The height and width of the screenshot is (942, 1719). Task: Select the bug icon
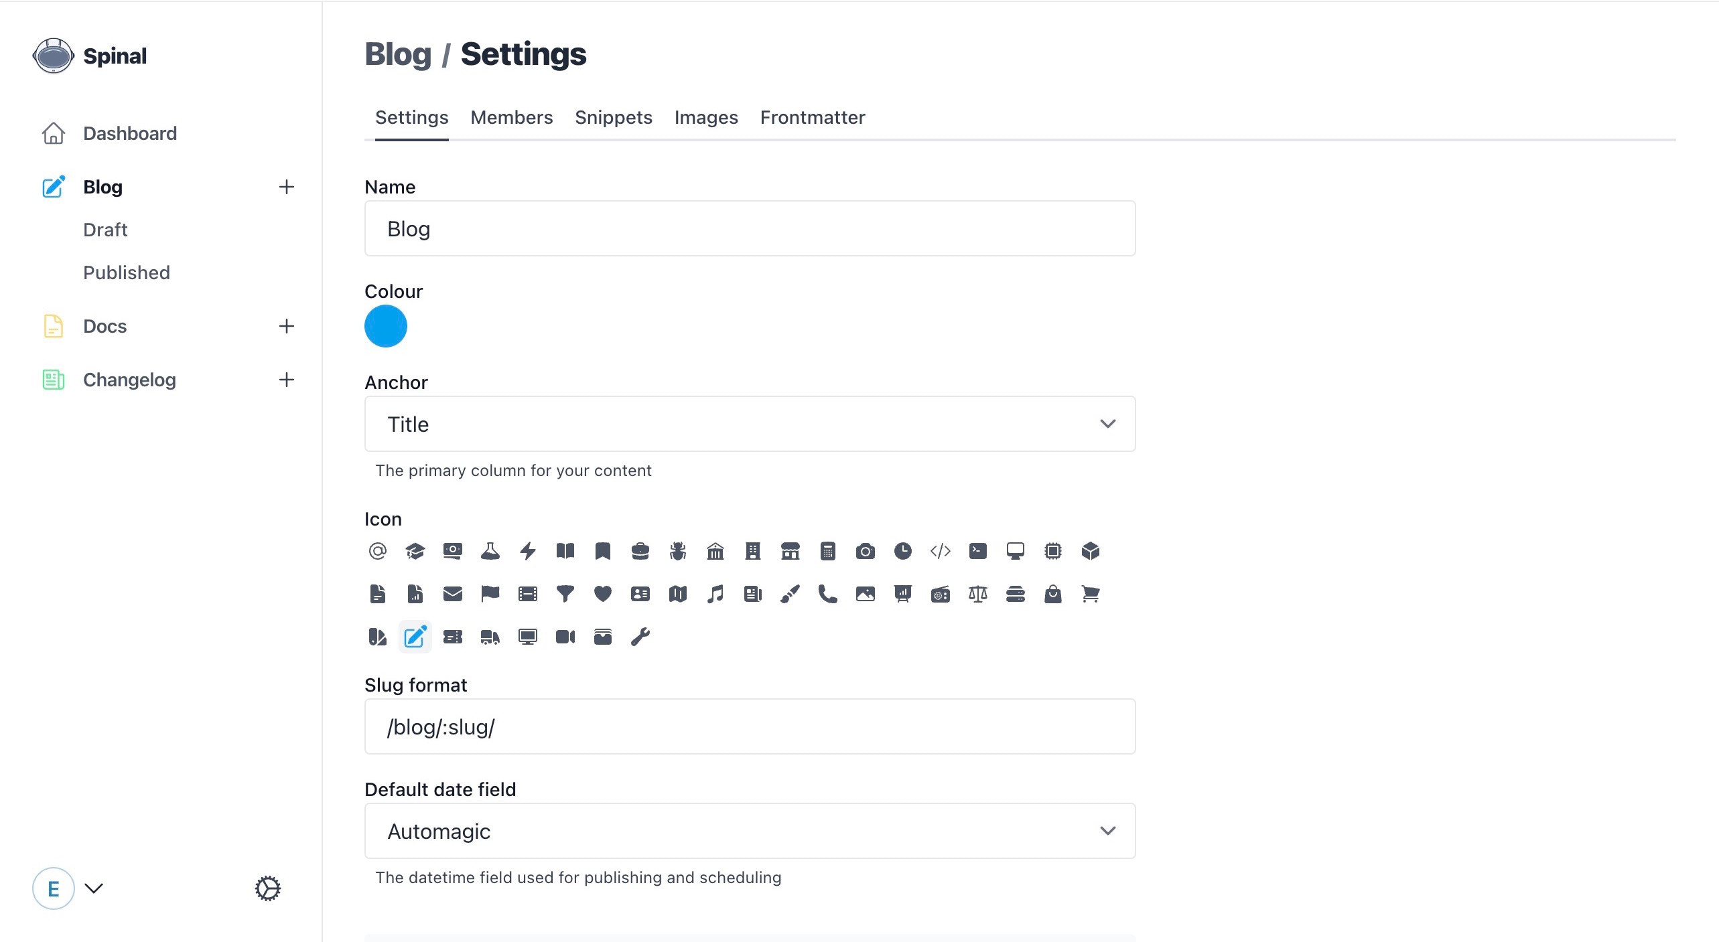[678, 551]
